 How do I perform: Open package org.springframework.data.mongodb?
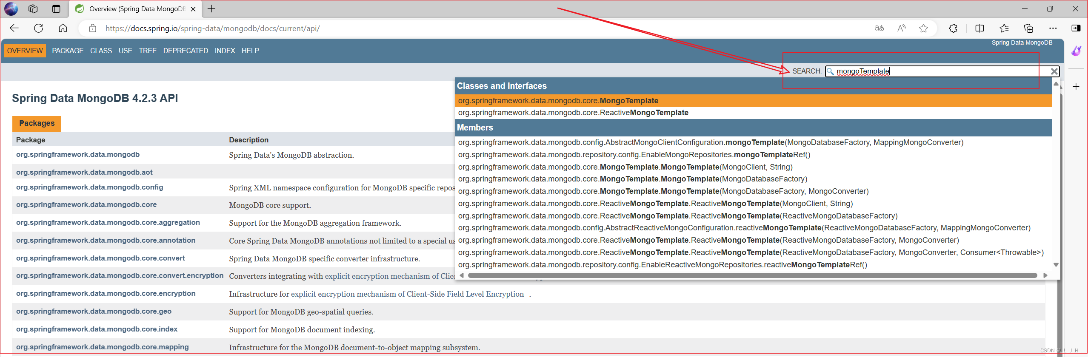coord(78,154)
